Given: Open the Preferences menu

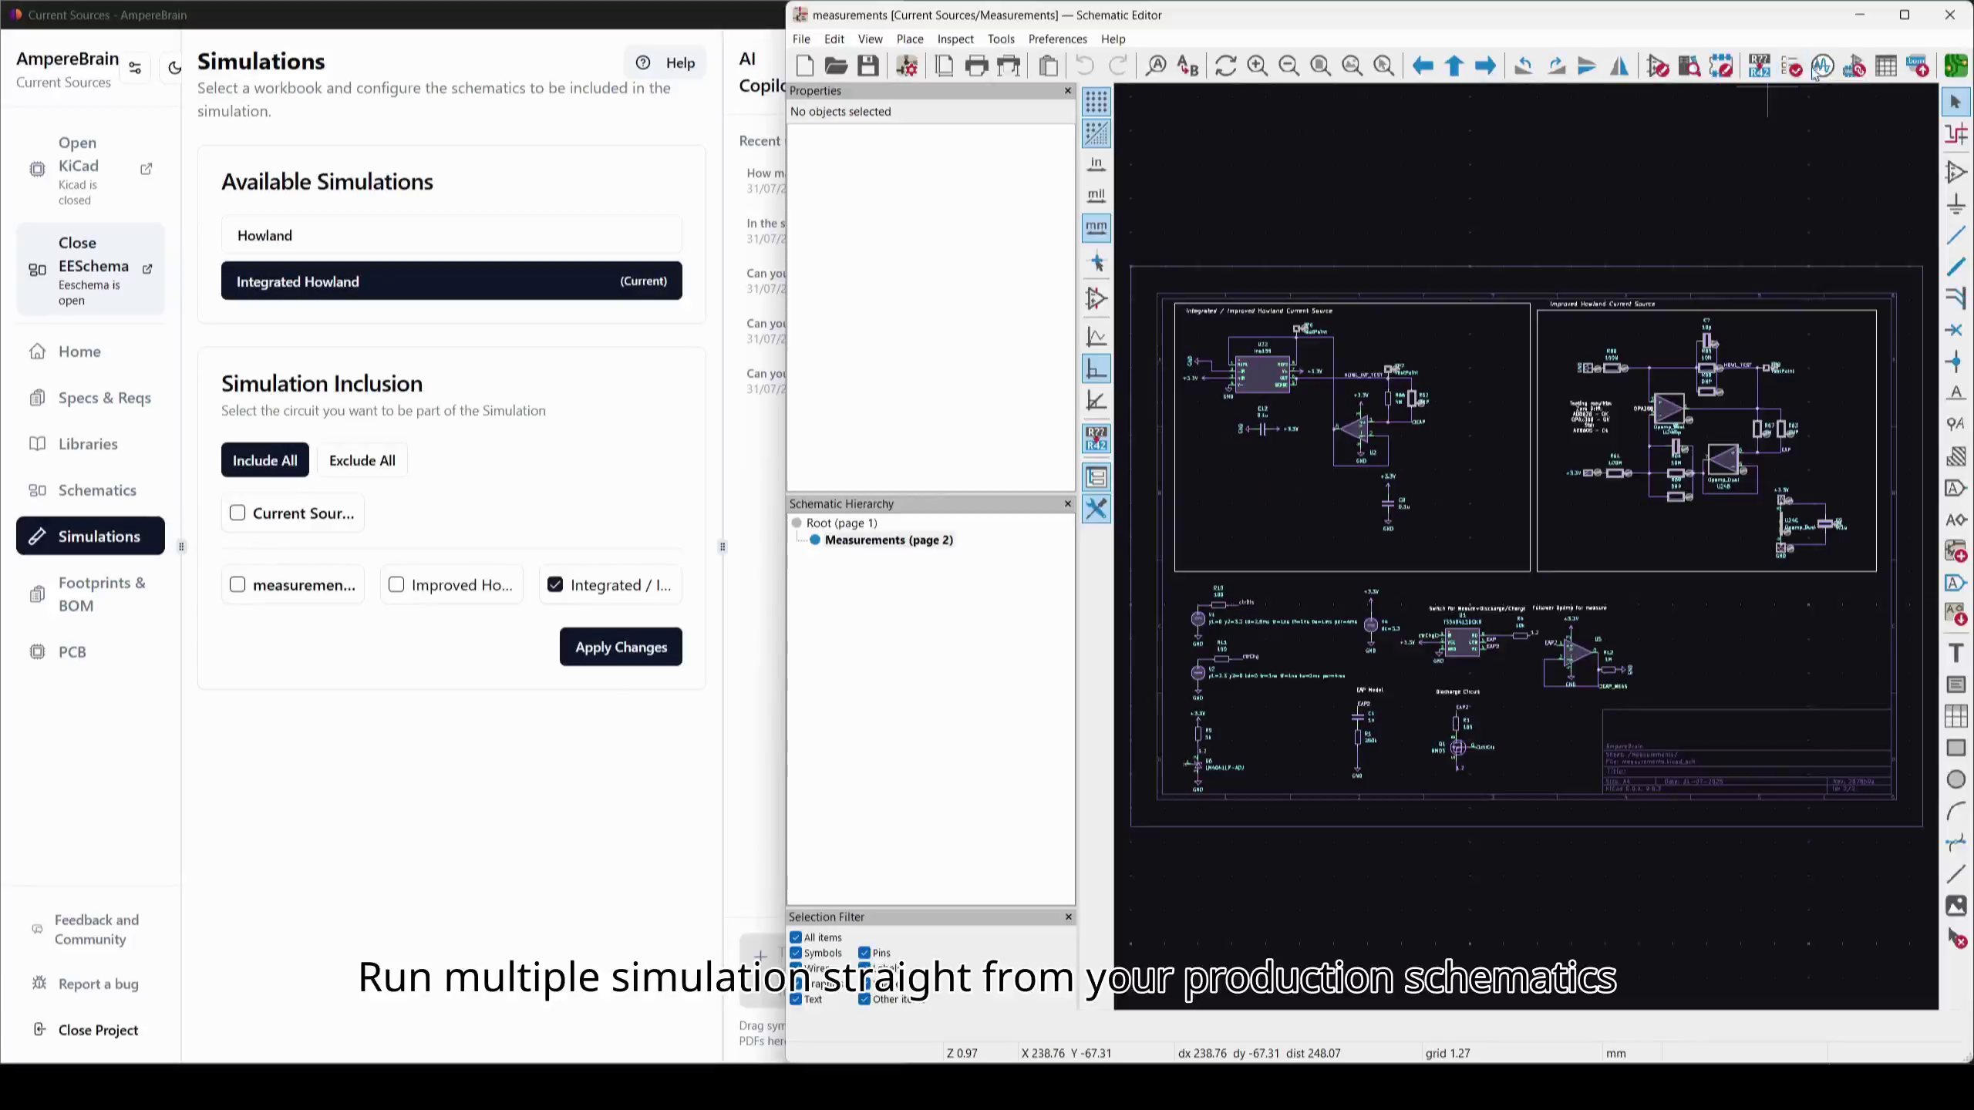Looking at the screenshot, I should (x=1057, y=39).
